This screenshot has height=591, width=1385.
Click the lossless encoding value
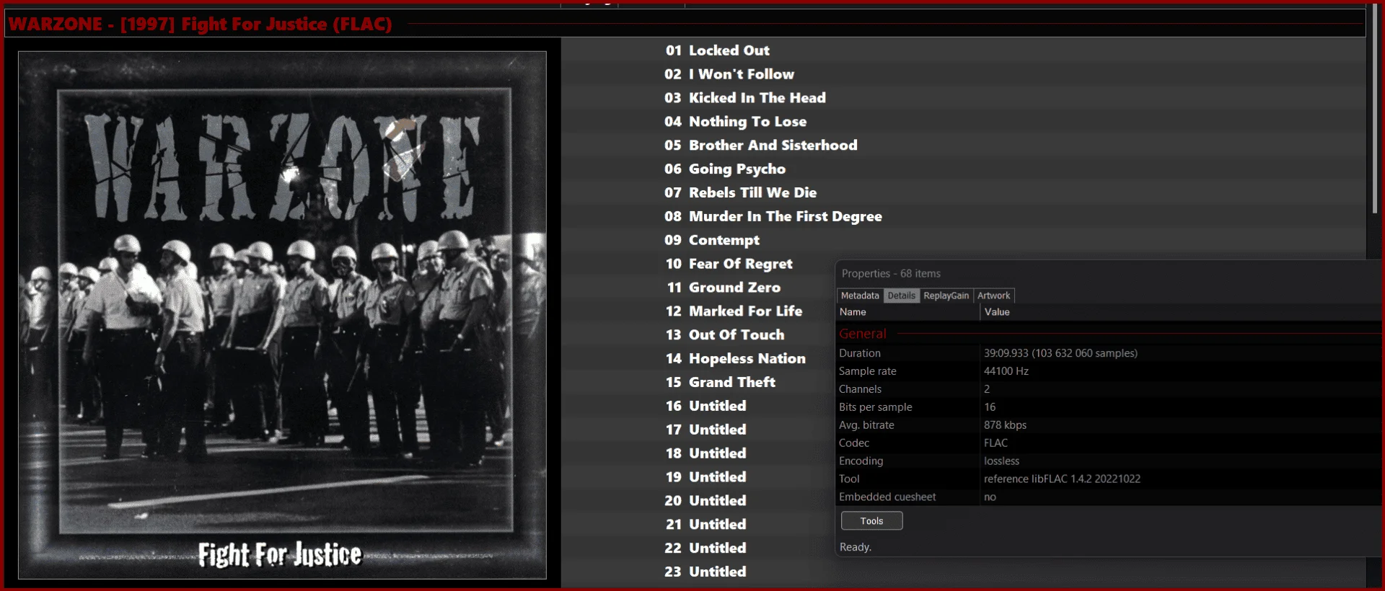click(x=1001, y=461)
